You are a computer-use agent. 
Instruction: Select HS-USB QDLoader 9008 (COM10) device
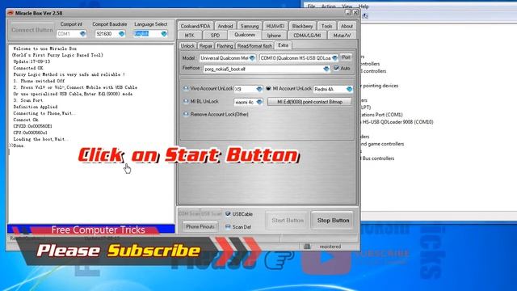pos(397,122)
